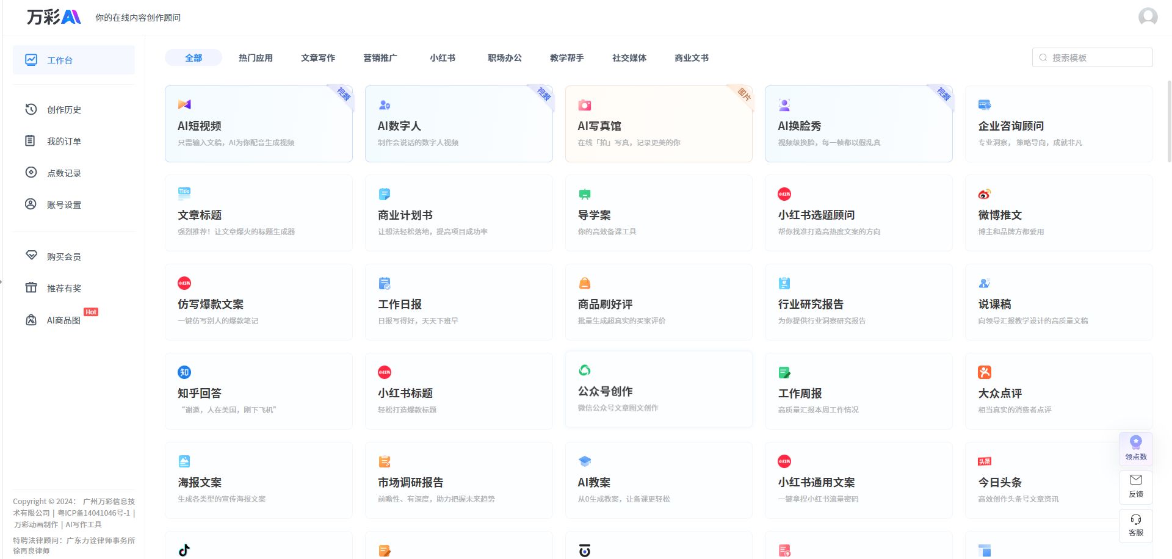The image size is (1172, 559).
Task: Click the 领点数 floating button
Action: click(x=1136, y=449)
